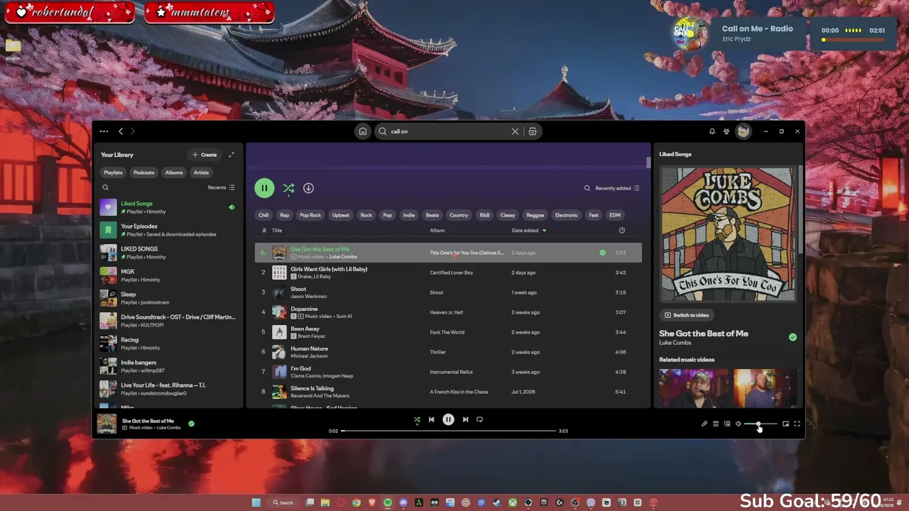Download Liked Songs with the arrow icon
Viewport: 909px width, 511px height.
308,188
